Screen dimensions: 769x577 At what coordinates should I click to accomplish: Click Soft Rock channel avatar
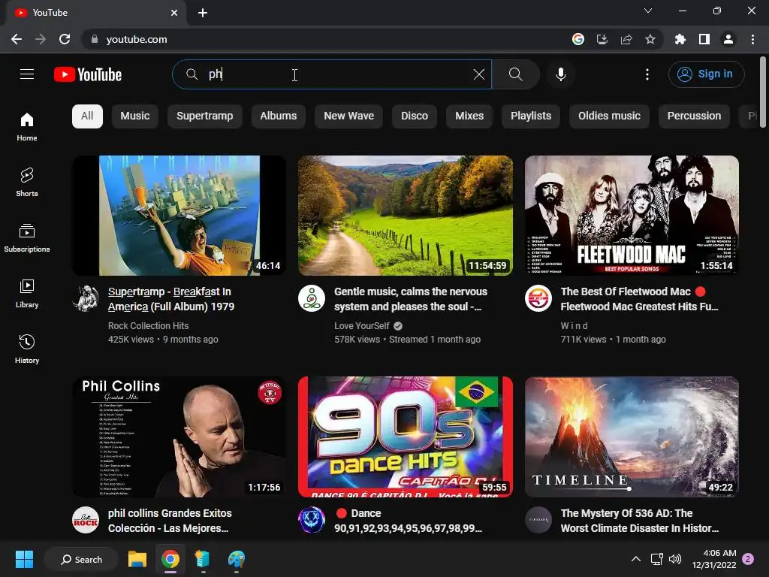(86, 520)
